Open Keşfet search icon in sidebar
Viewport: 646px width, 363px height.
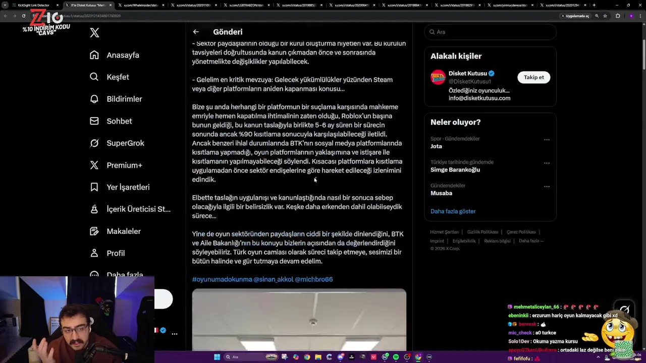94,77
